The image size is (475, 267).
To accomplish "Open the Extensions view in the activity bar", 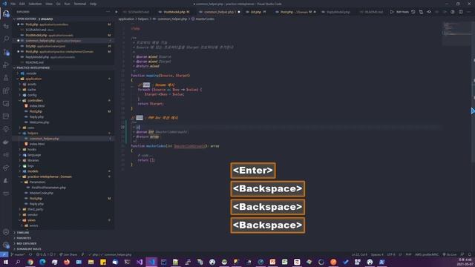I will coord(6,90).
